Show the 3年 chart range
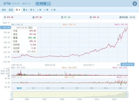Screen dimensions: 139x104 click(46, 10)
